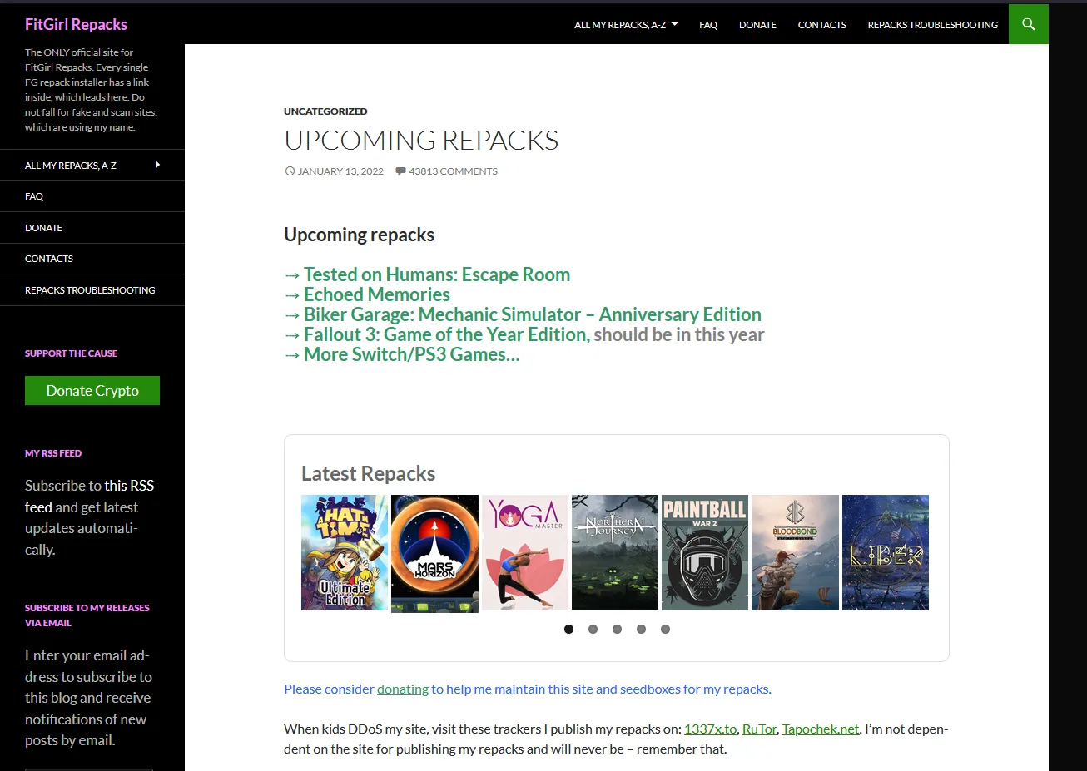Open the Mars Horizon repack cover

click(x=434, y=553)
